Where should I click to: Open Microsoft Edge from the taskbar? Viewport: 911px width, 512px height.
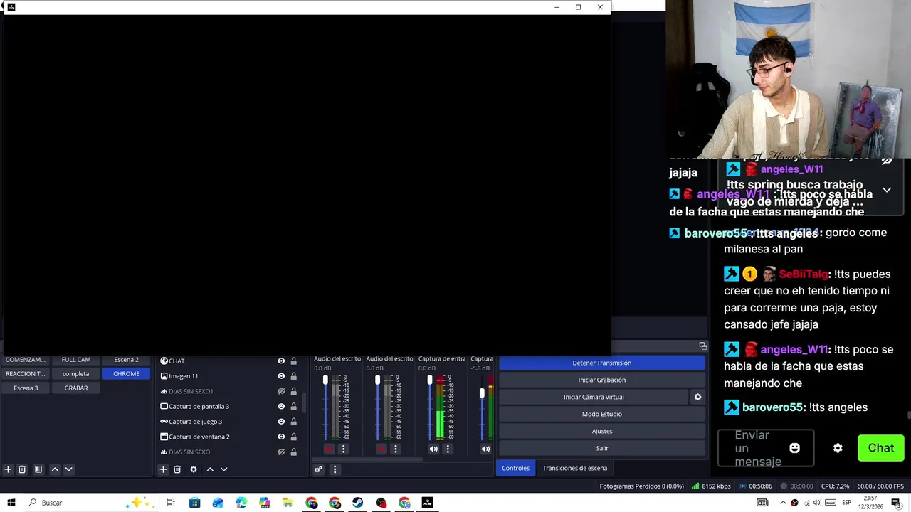click(x=241, y=503)
